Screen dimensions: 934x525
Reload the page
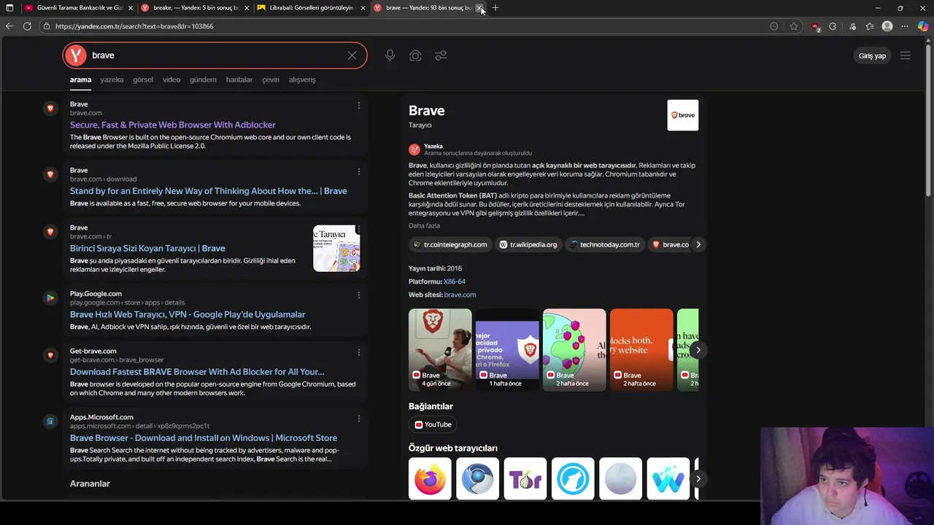click(x=27, y=26)
